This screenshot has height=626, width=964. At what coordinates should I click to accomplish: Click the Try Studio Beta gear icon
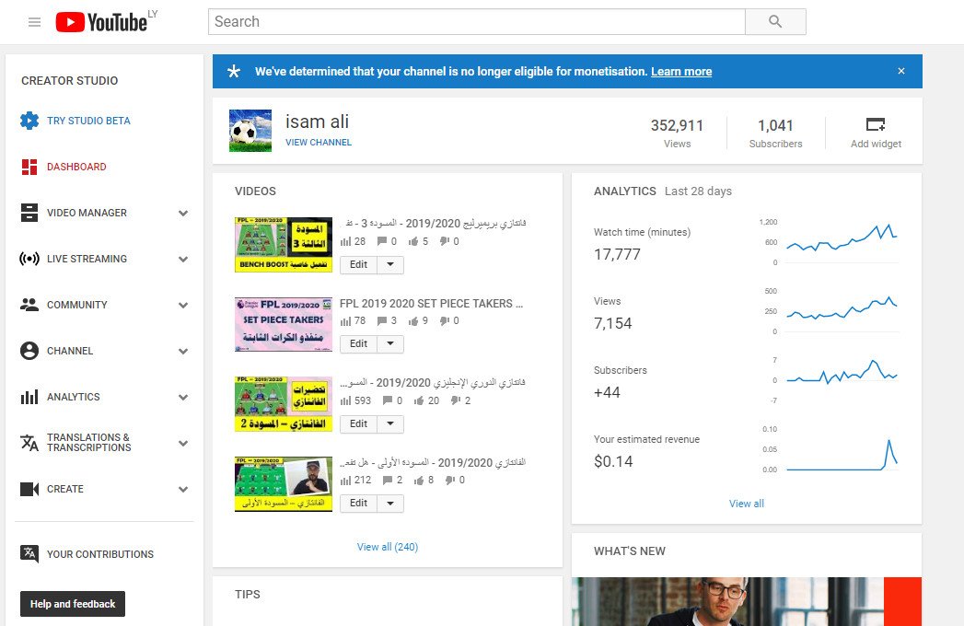pyautogui.click(x=29, y=121)
